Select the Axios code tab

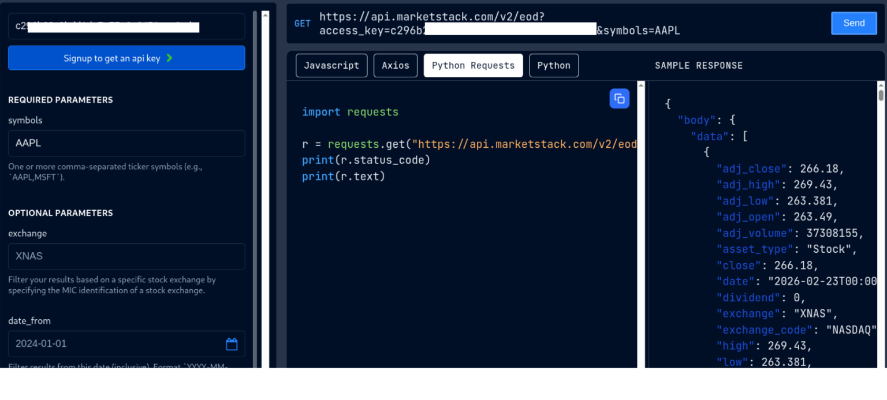click(396, 65)
